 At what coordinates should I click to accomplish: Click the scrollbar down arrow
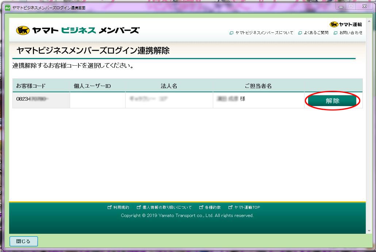369,231
